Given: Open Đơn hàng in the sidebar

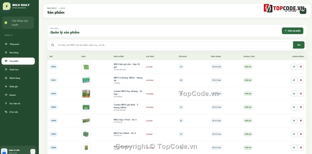Looking at the screenshot, I should [x=18, y=53].
